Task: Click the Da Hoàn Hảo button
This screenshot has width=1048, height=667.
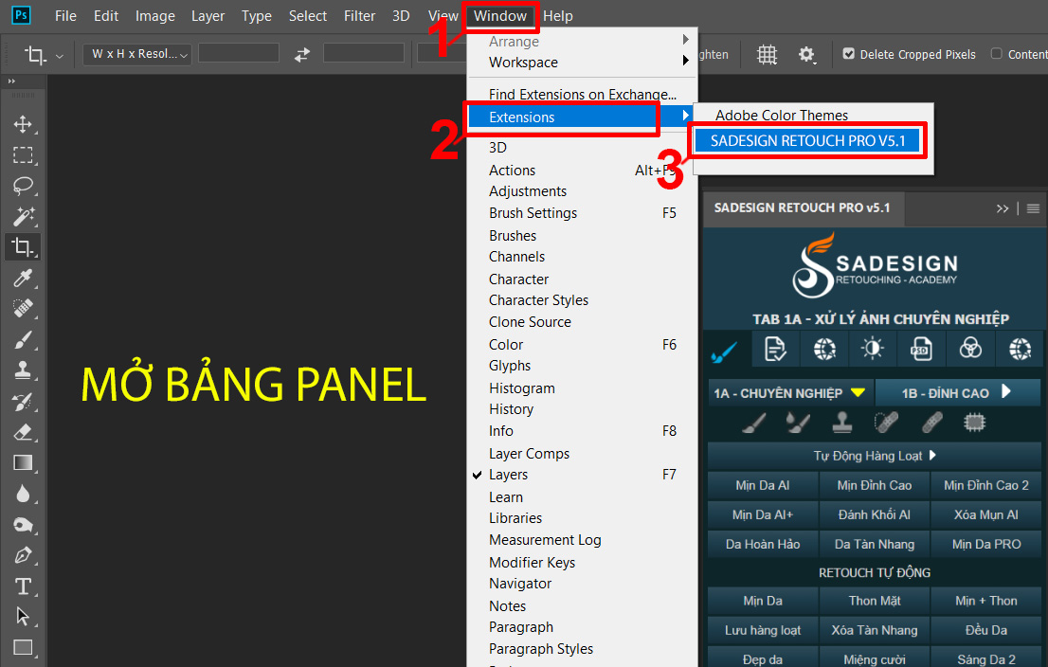Action: click(x=763, y=545)
